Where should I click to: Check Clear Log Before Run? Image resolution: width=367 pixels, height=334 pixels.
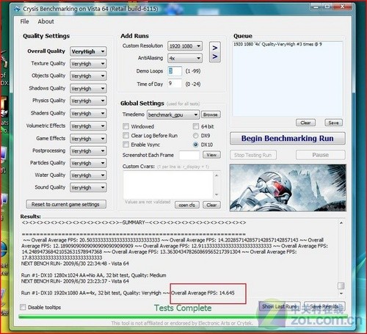pos(126,135)
